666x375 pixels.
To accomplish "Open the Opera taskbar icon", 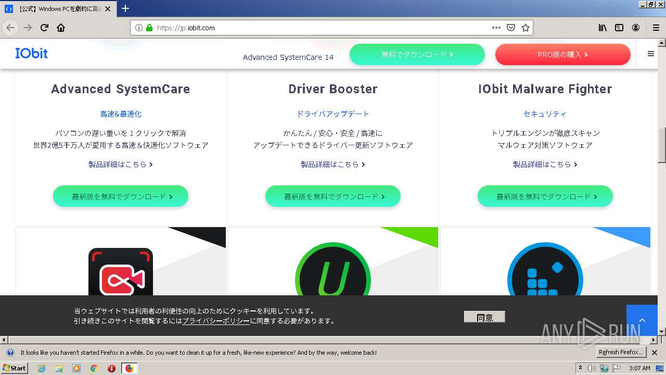I will click(x=111, y=368).
